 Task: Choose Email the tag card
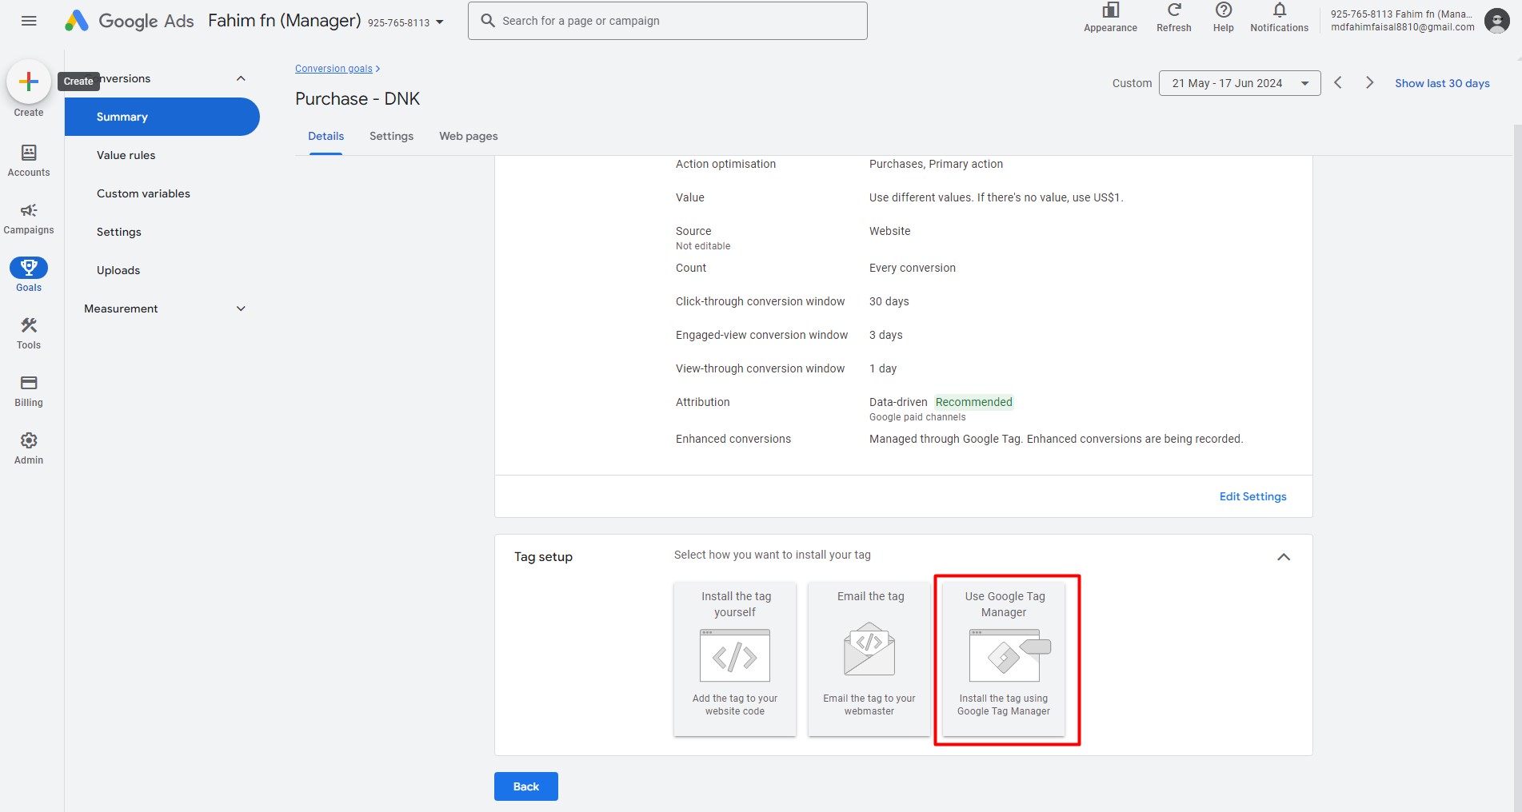[869, 659]
